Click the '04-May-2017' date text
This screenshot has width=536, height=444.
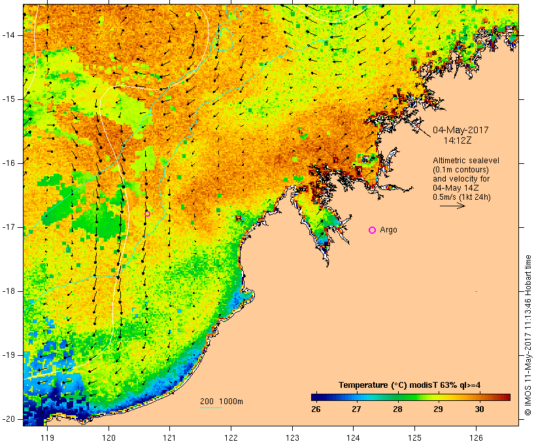(460, 130)
